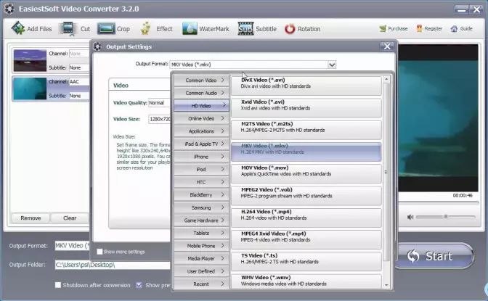488x301 pixels.
Task: Open the Output Format dropdown arrow
Action: click(332, 65)
